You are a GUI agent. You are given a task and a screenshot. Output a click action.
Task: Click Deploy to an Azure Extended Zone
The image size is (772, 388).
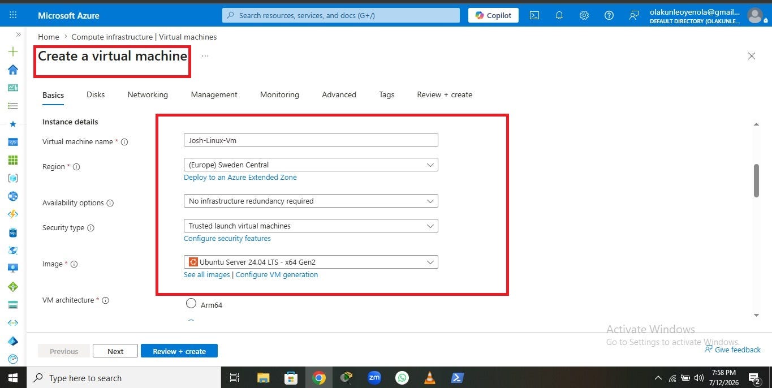[x=240, y=178]
